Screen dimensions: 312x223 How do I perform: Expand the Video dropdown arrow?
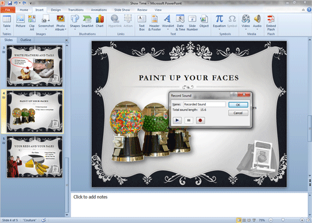click(x=245, y=29)
